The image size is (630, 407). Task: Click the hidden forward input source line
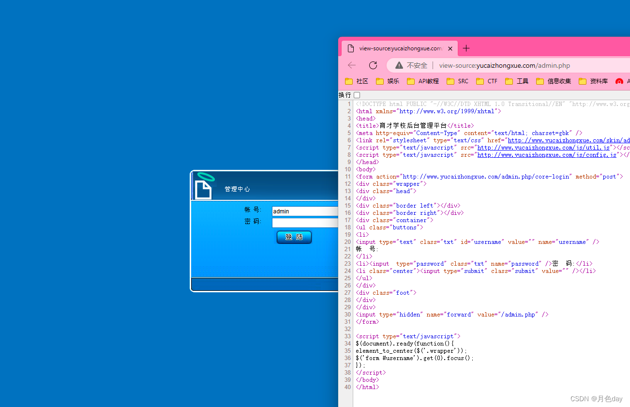452,315
